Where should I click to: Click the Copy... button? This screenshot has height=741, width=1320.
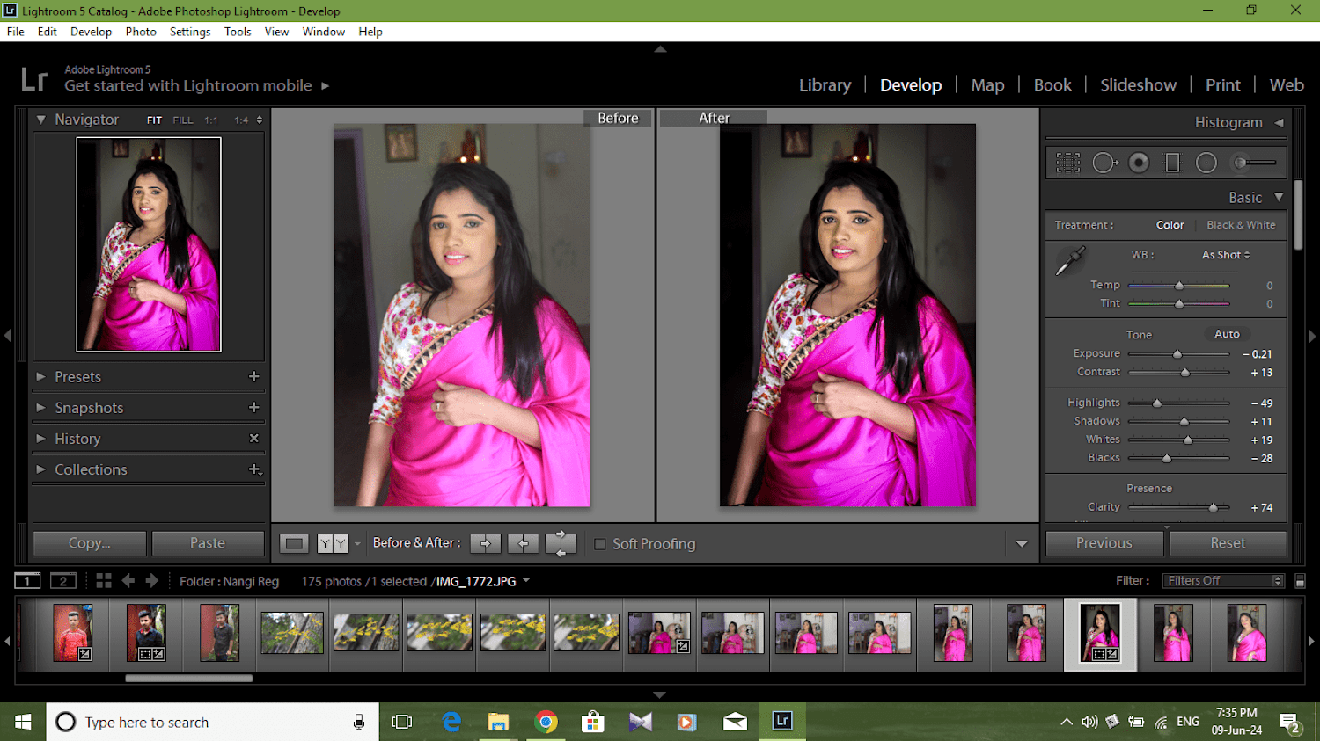coord(90,543)
